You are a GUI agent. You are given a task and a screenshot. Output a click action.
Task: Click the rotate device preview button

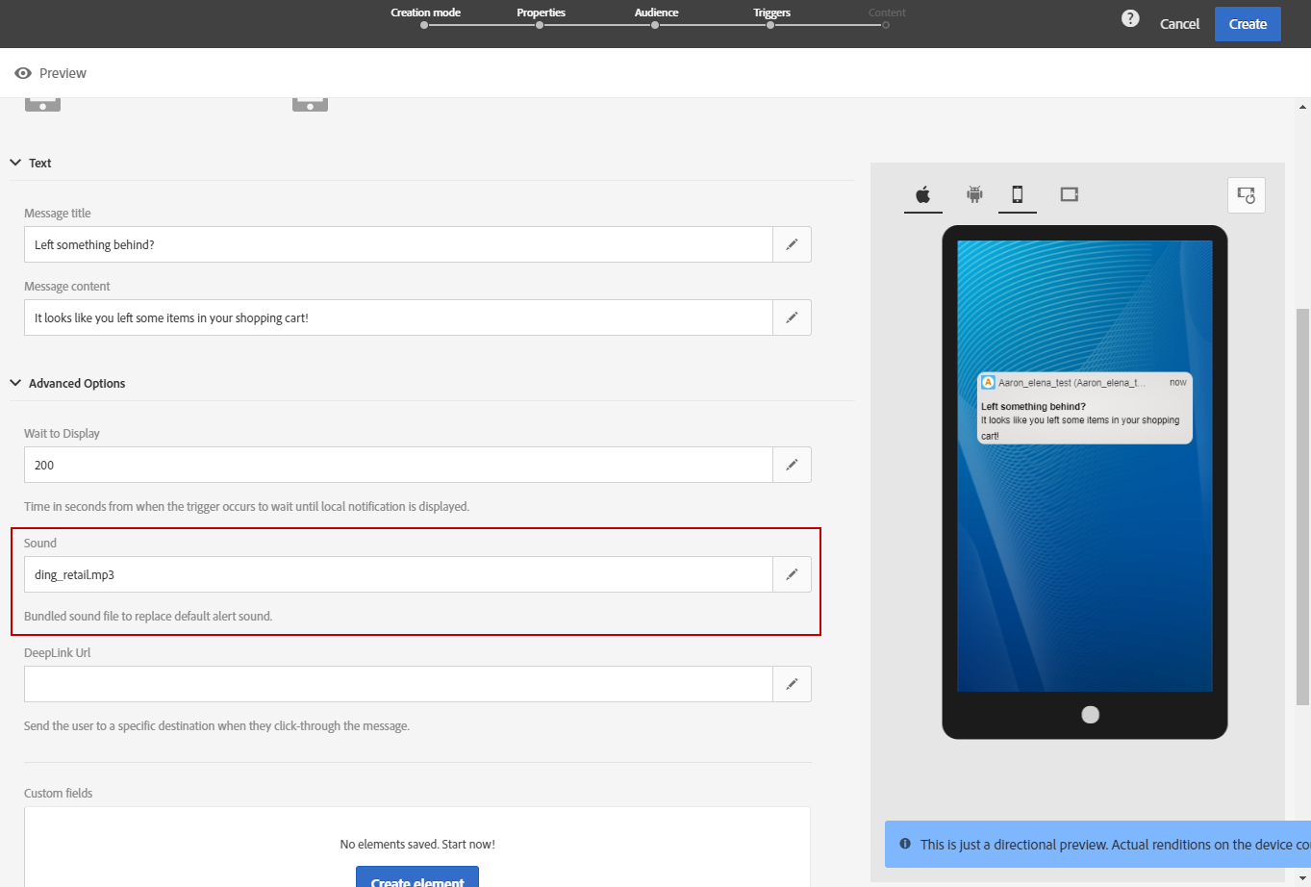pos(1247,195)
